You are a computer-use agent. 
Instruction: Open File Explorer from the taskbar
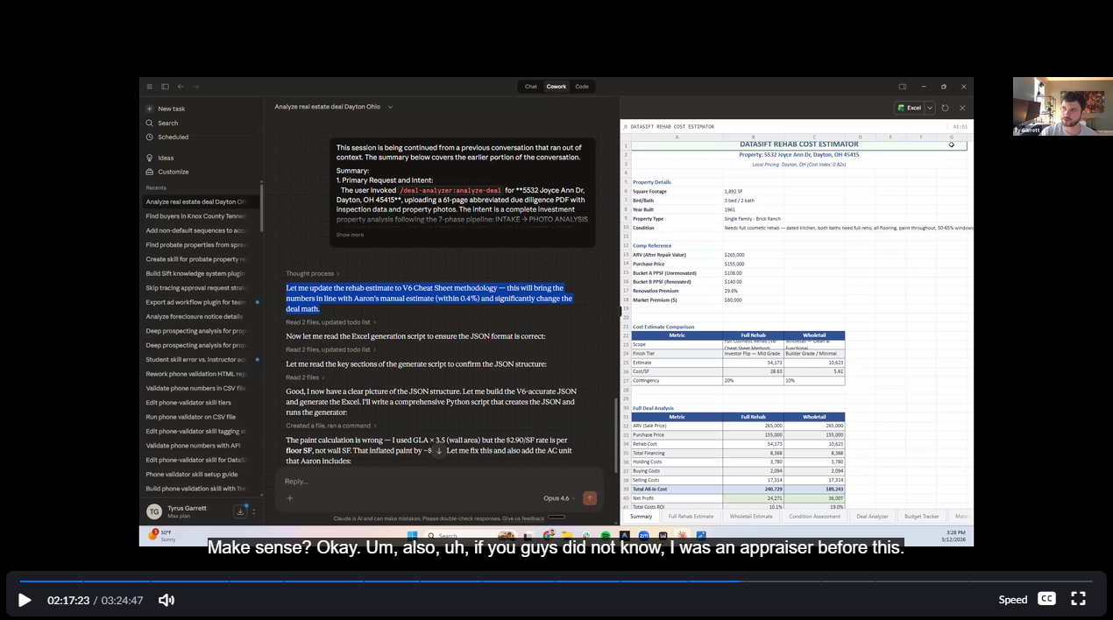pyautogui.click(x=567, y=535)
